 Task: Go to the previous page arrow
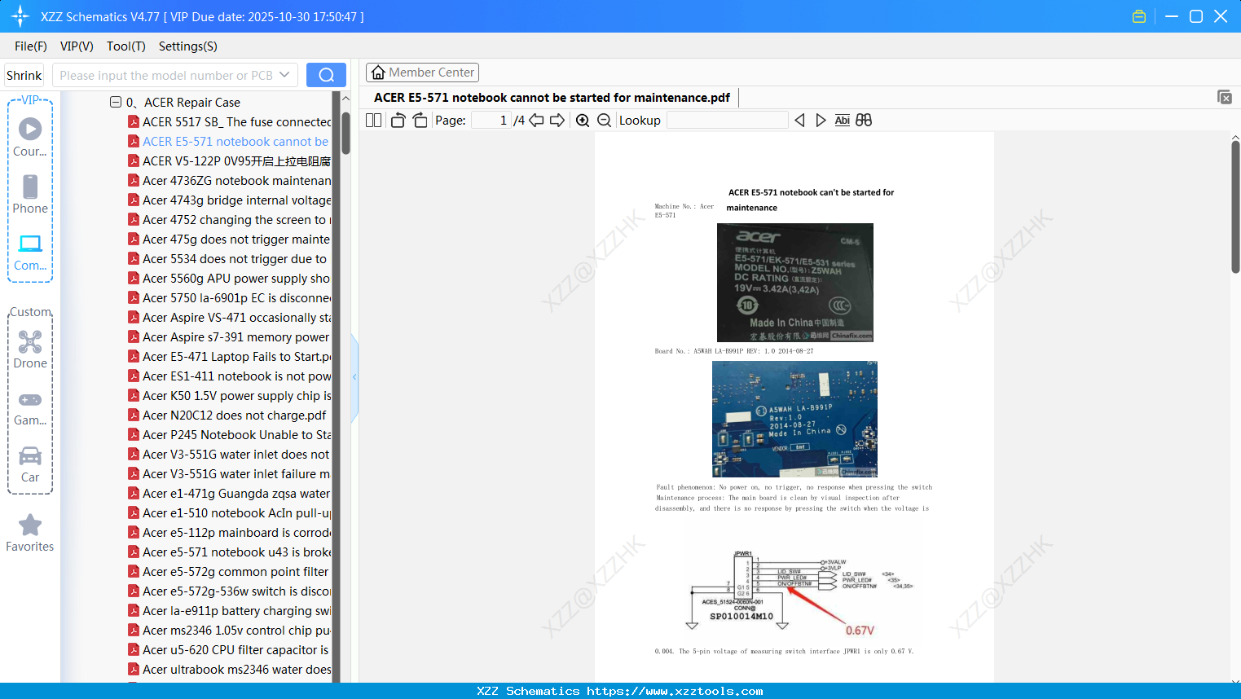536,121
